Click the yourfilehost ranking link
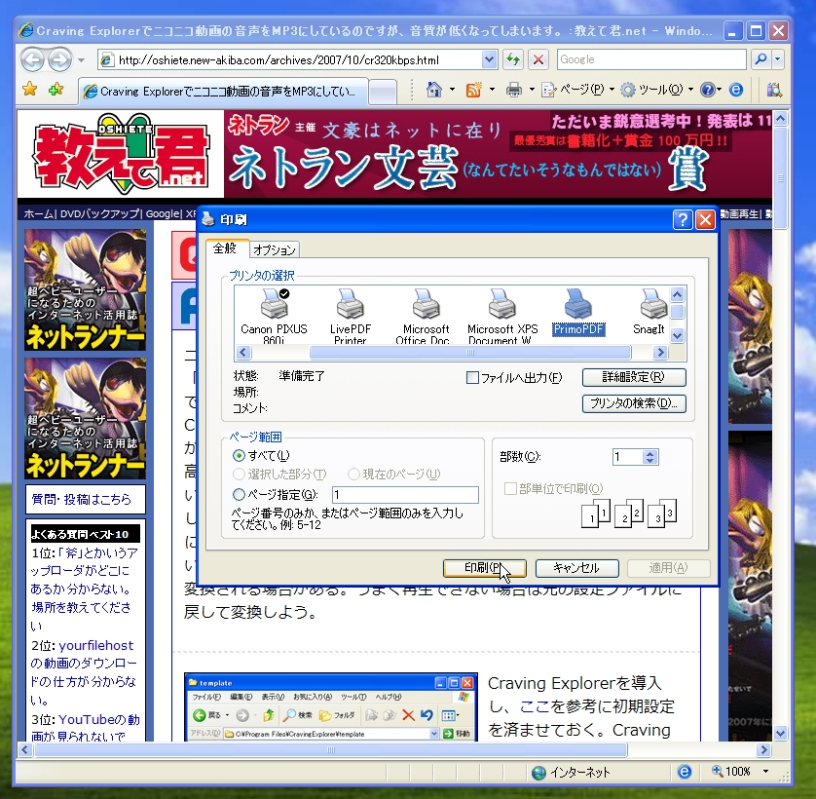Image resolution: width=816 pixels, height=799 pixels. (x=95, y=645)
